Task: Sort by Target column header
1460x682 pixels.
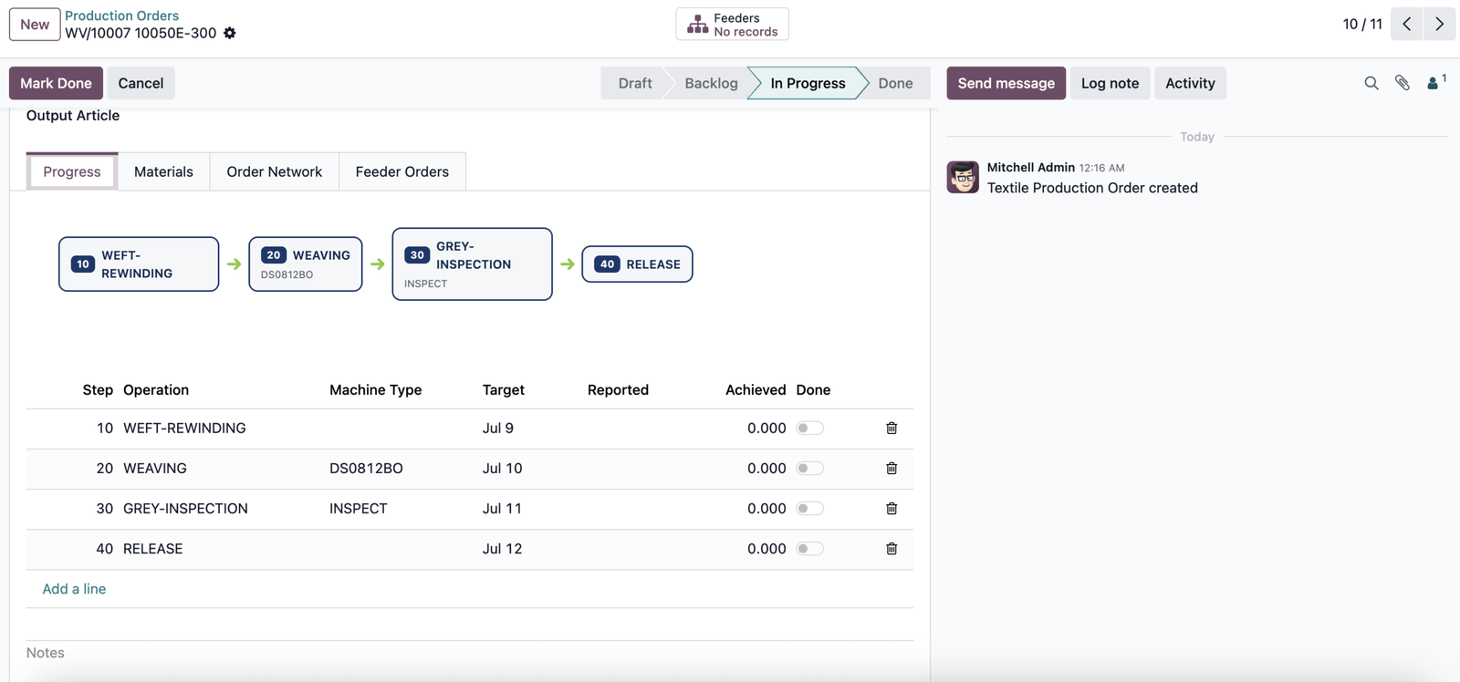Action: 503,390
